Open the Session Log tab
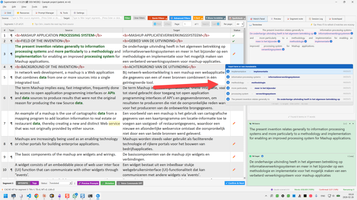Image resolution: width=357 pixels, height=200 pixels. pos(315,19)
